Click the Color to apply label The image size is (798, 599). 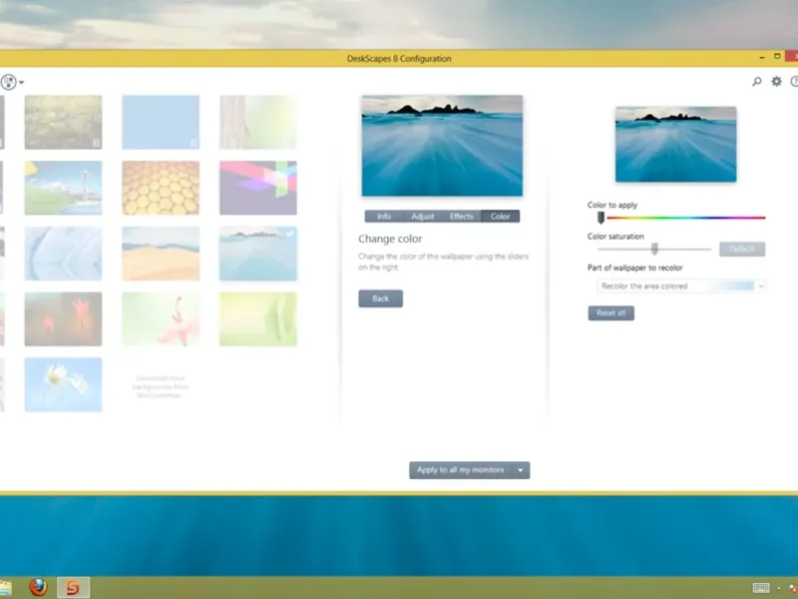tap(612, 206)
